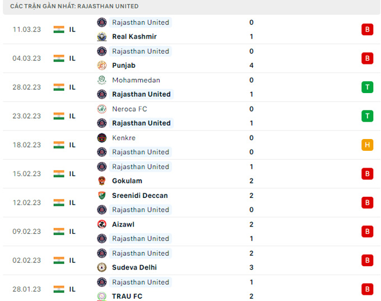Click the Punjab club logo
This screenshot has height=301, width=381.
click(x=101, y=66)
